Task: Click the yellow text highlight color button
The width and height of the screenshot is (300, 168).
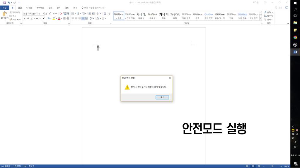Action: 54,18
